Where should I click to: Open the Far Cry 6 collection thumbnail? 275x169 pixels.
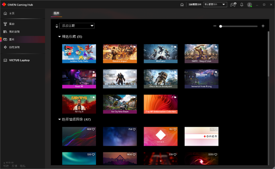click(79, 104)
